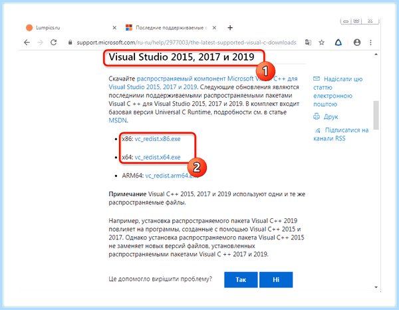The width and height of the screenshot is (399, 310).
Task: Click the padlock site info icon
Action: point(70,43)
